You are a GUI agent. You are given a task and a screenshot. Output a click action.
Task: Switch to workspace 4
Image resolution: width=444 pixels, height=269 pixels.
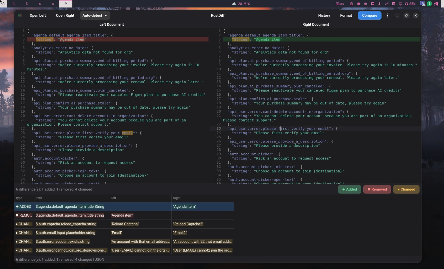point(40,4)
